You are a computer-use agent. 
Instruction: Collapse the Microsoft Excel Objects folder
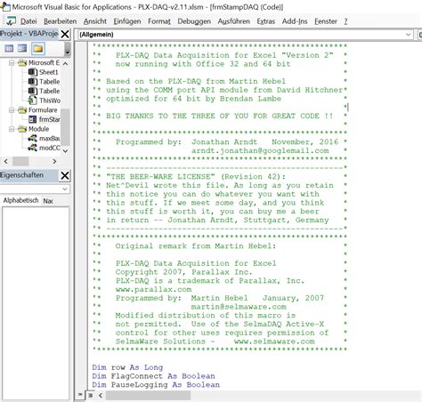[x=12, y=63]
